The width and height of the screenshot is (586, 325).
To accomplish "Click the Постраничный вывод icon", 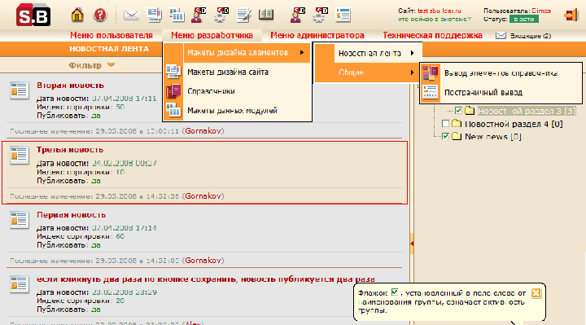I will tap(431, 92).
